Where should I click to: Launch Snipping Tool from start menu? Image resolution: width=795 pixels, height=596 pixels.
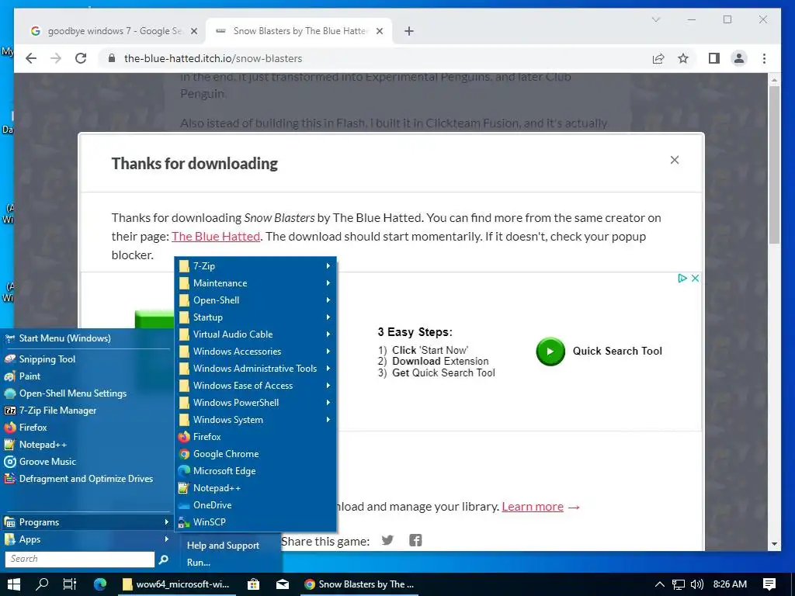click(x=87, y=359)
